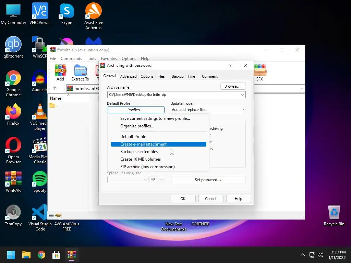This screenshot has height=263, width=351.
Task: Open volume control in system tray
Action: 320,255
